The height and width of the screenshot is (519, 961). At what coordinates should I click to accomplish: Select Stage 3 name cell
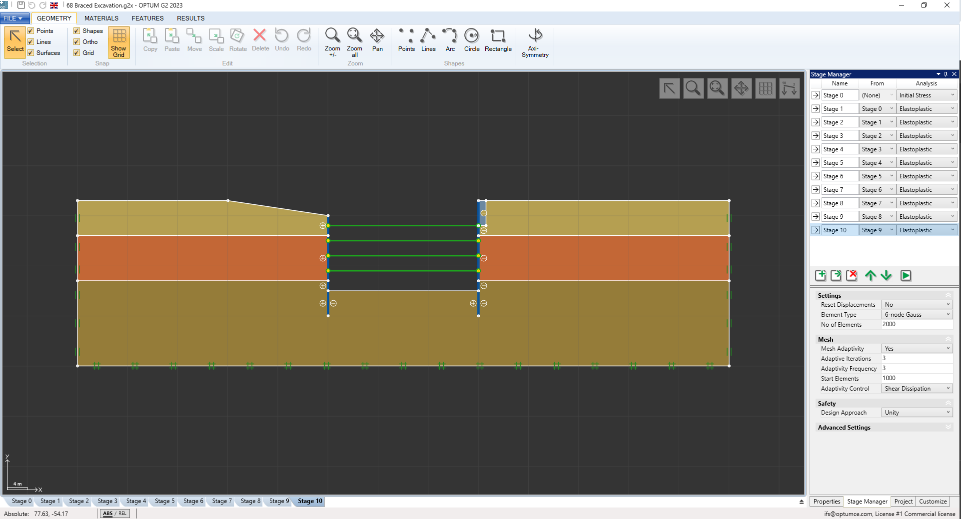click(x=840, y=136)
